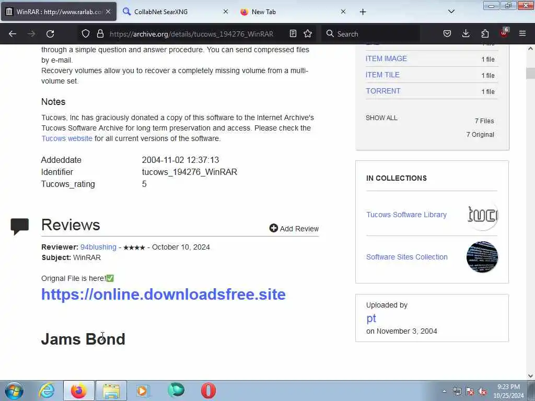Open extensions puzzle menu
This screenshot has width=535, height=401.
tap(485, 34)
